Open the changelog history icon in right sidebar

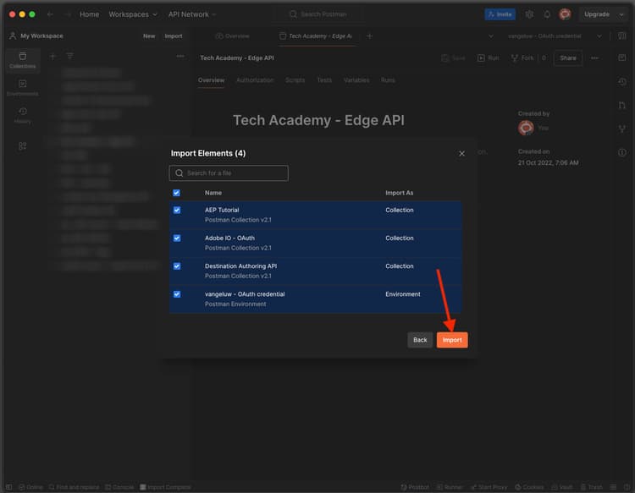[x=622, y=82]
